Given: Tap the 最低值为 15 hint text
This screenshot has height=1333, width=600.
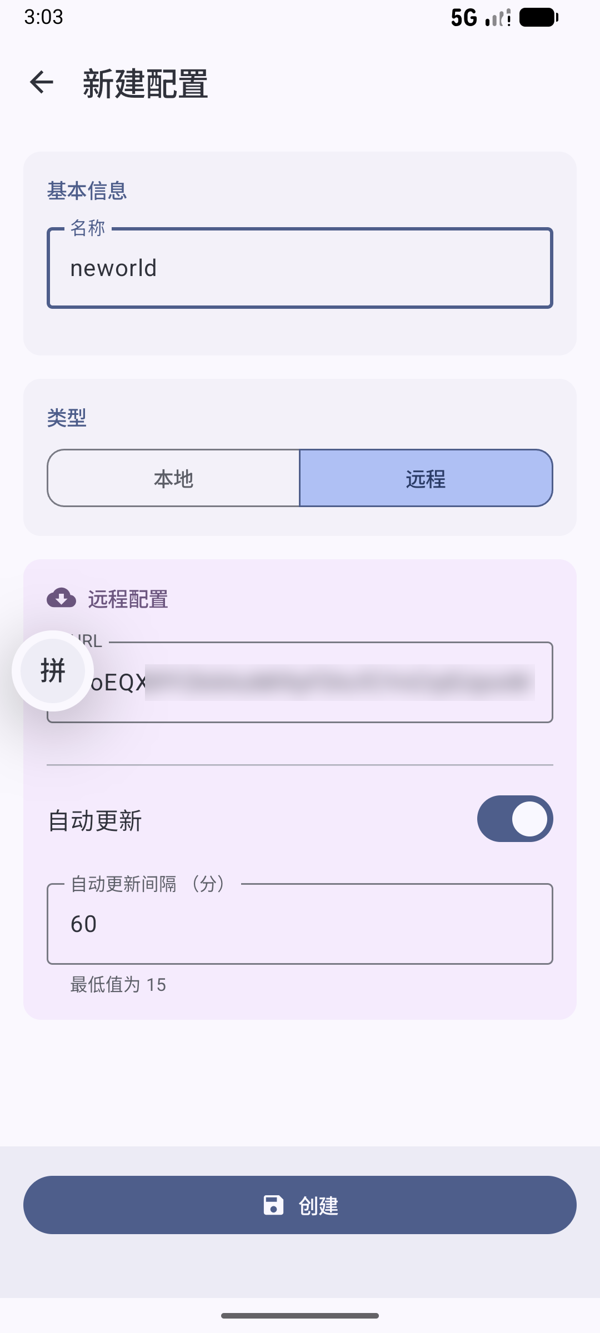Looking at the screenshot, I should tap(118, 985).
